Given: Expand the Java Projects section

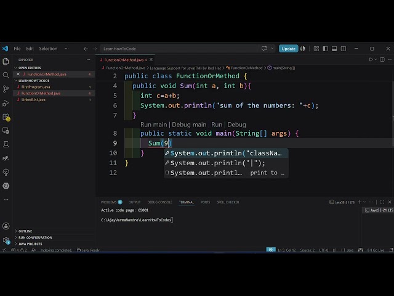Looking at the screenshot, I should [30, 244].
